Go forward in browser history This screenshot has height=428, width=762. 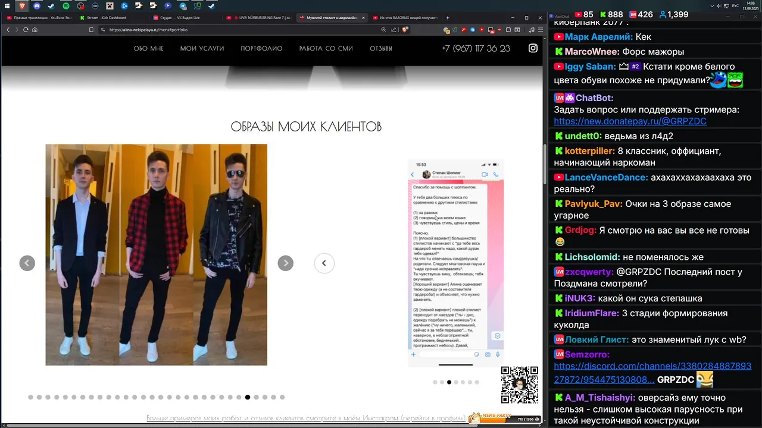[x=17, y=30]
